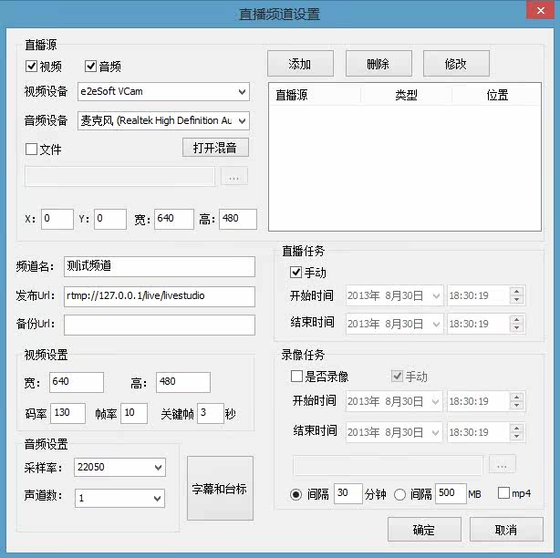Viewport: 560px width, 558px height.
Task: Enable the 文件 checkbox
Action: click(32, 149)
